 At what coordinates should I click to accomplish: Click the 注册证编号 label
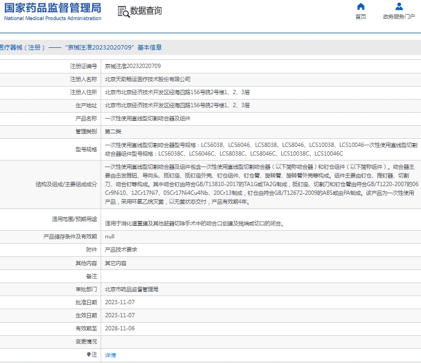pos(84,66)
